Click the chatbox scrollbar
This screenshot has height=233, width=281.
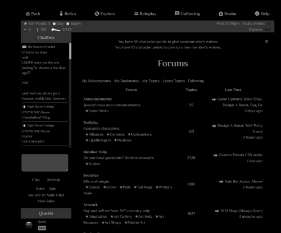(x=70, y=51)
